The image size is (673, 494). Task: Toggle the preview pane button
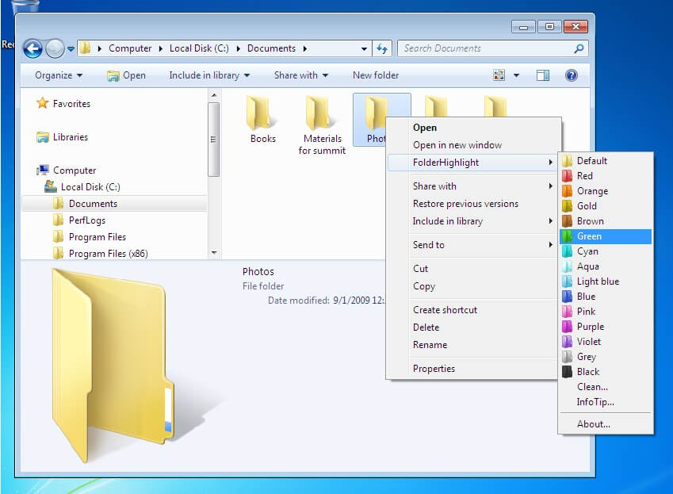click(x=543, y=75)
